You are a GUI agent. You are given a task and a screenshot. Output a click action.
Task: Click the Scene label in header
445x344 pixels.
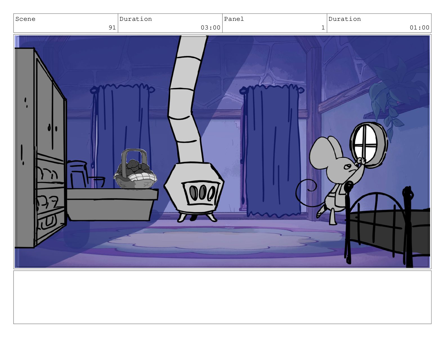tap(25, 19)
